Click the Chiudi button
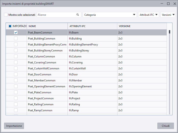The height and width of the screenshot is (133, 178). point(166,126)
